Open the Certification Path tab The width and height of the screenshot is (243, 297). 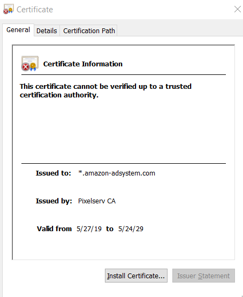click(x=89, y=31)
